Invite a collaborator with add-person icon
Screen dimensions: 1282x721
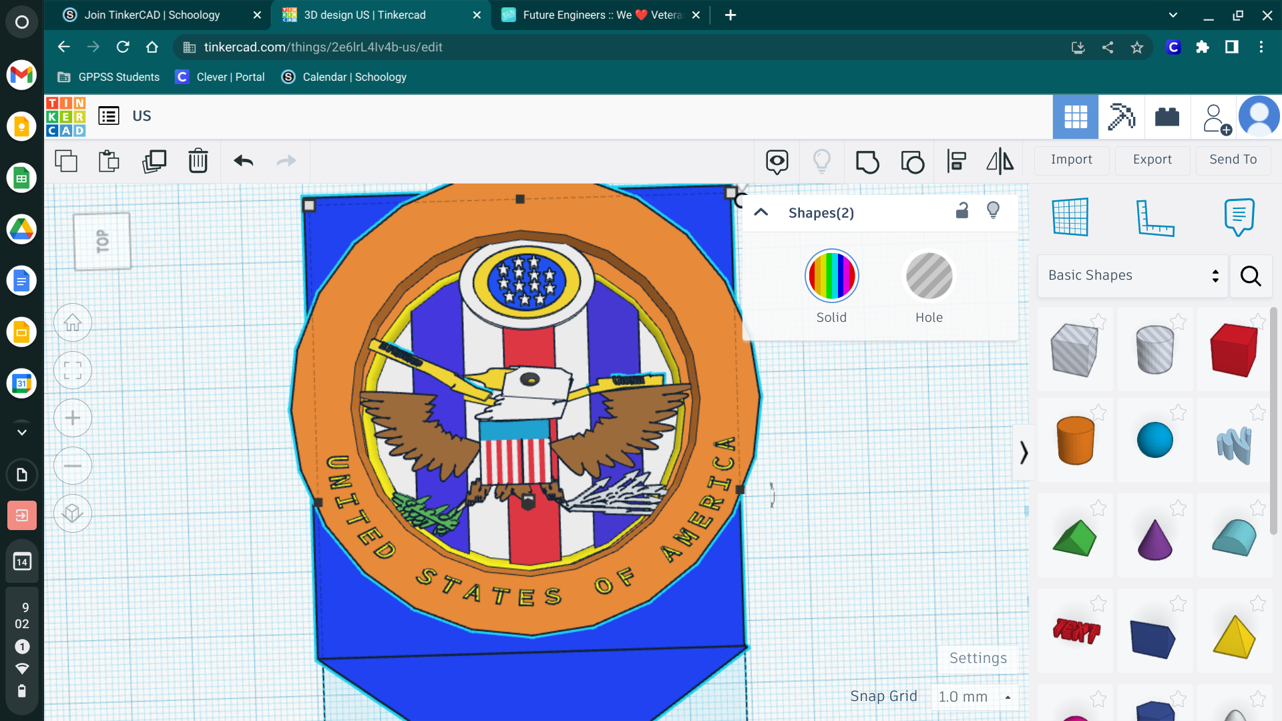click(x=1216, y=119)
